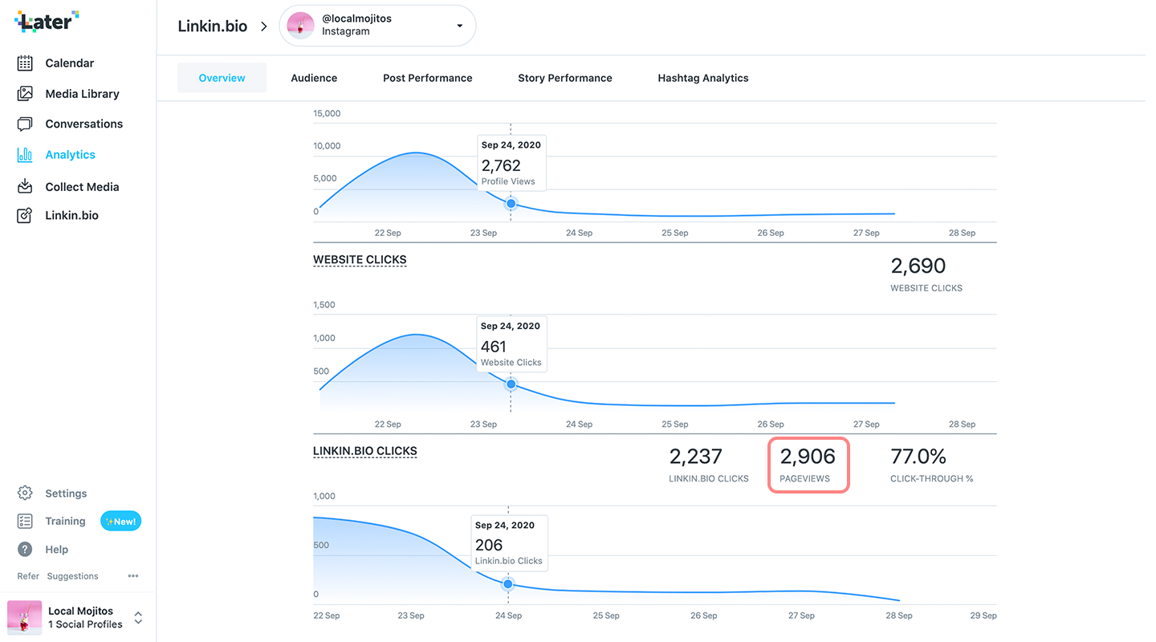This screenshot has width=1156, height=642.
Task: Open Help in the sidebar
Action: 56,550
